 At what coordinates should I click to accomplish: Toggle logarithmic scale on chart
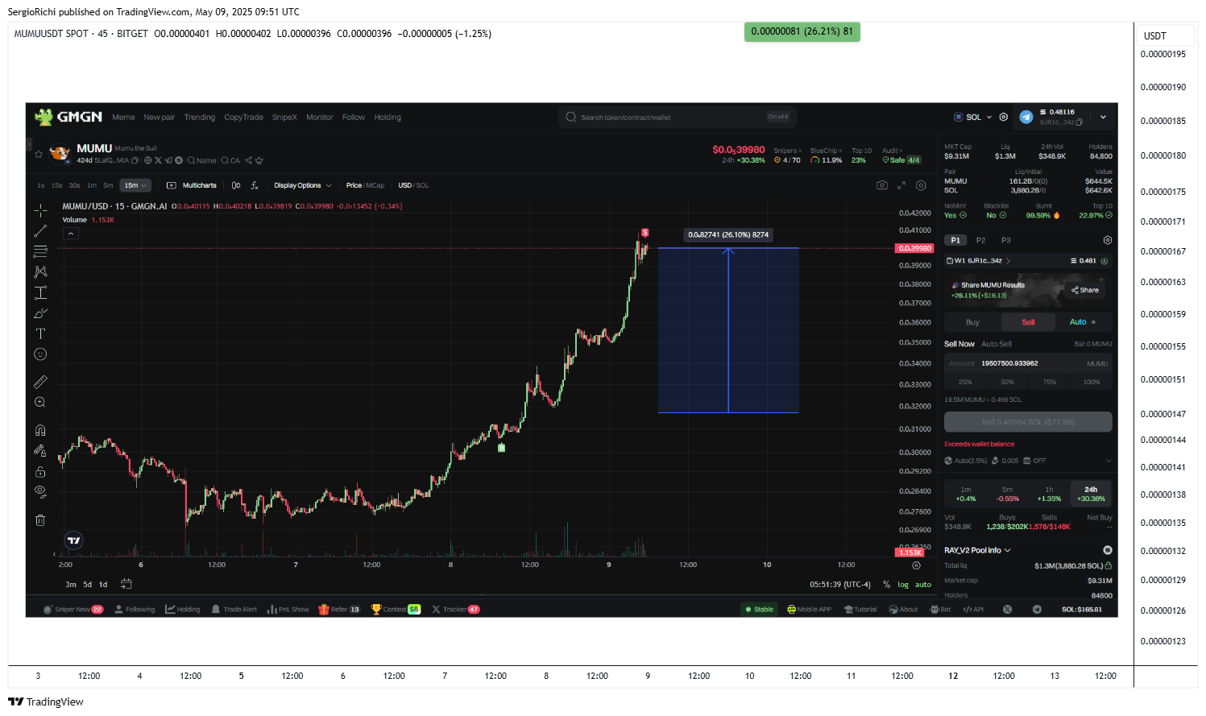(x=903, y=585)
